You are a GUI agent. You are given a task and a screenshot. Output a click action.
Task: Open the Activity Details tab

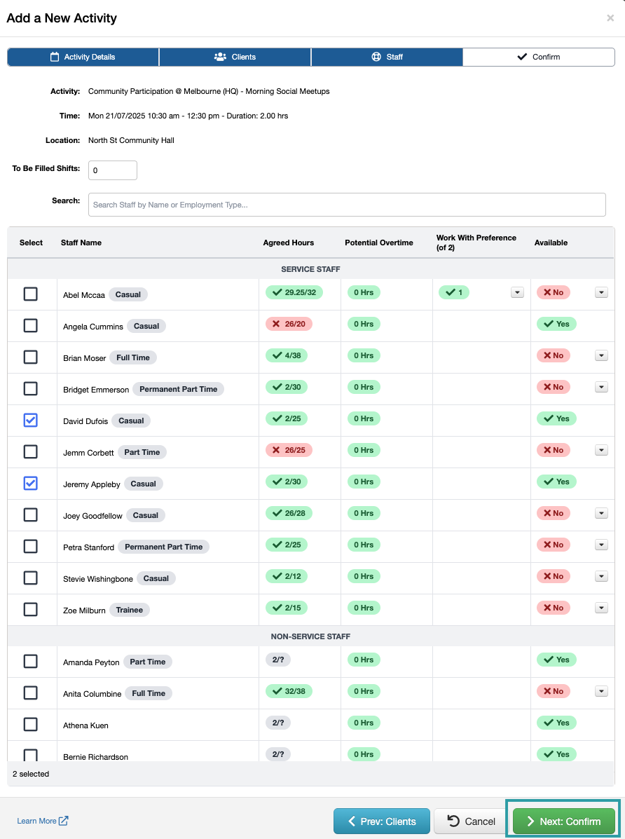(83, 57)
